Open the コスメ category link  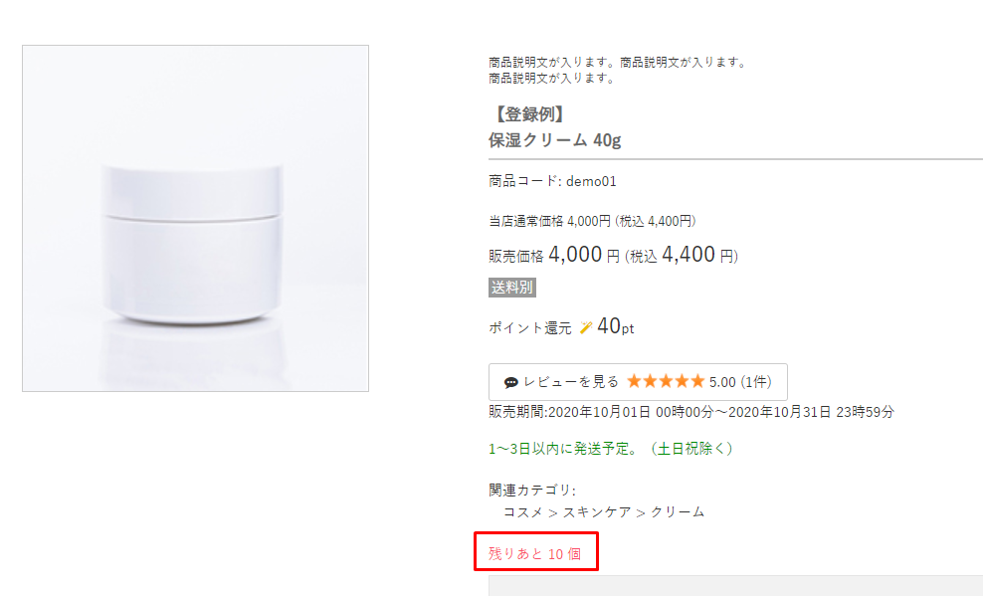(x=522, y=511)
